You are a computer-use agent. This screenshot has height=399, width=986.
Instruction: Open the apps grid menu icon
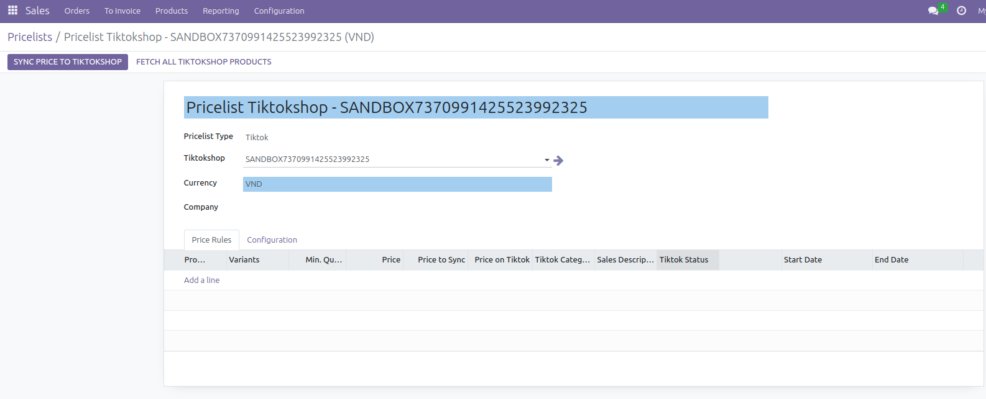point(12,11)
